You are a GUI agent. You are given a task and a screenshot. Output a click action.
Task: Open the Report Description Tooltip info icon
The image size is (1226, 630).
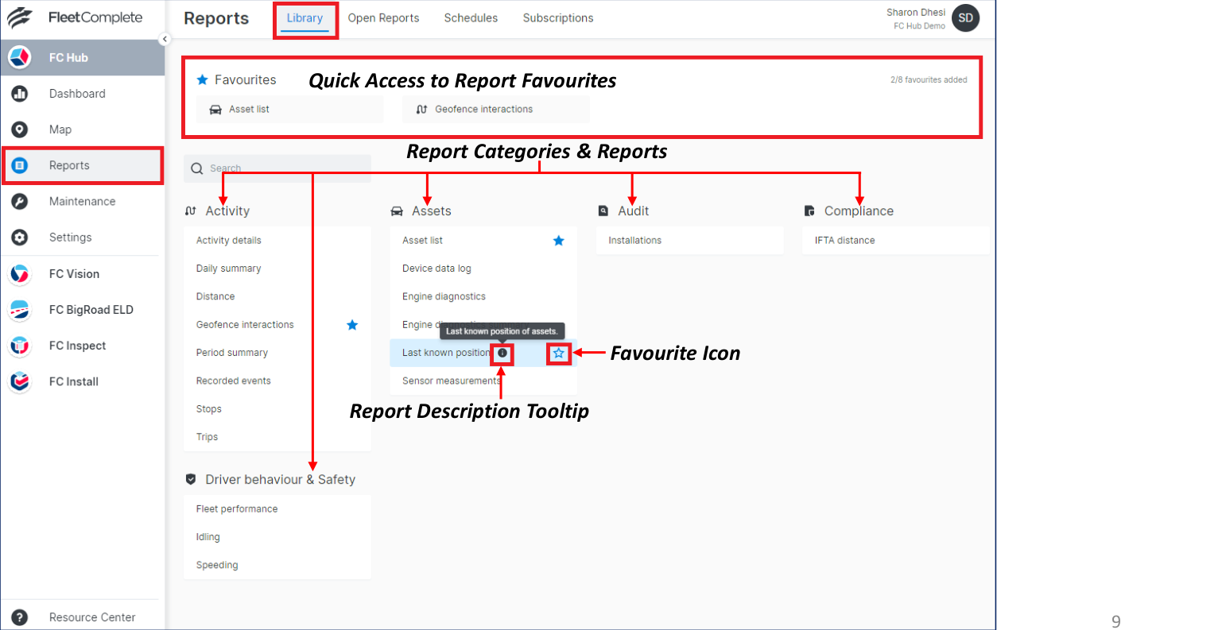click(x=502, y=353)
